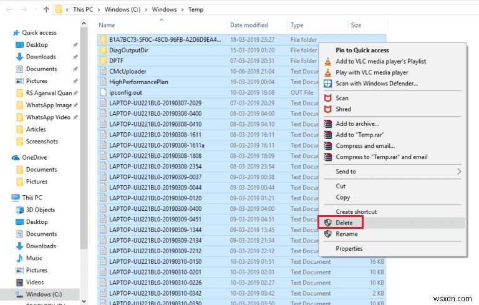Select Temp in the address breadcrumb
Image resolution: width=479 pixels, height=305 pixels.
tap(196, 9)
